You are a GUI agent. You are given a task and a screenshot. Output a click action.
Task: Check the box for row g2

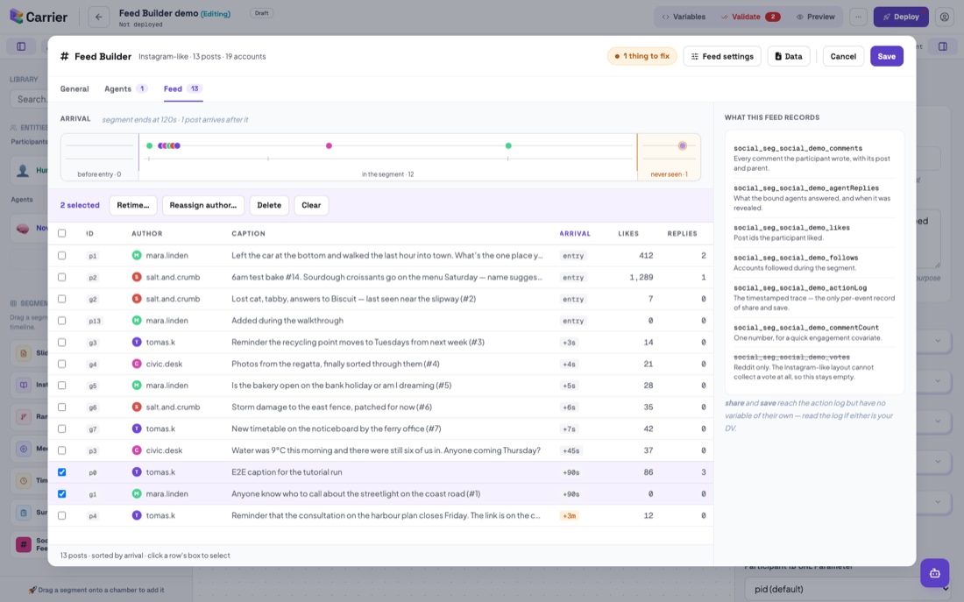click(61, 299)
